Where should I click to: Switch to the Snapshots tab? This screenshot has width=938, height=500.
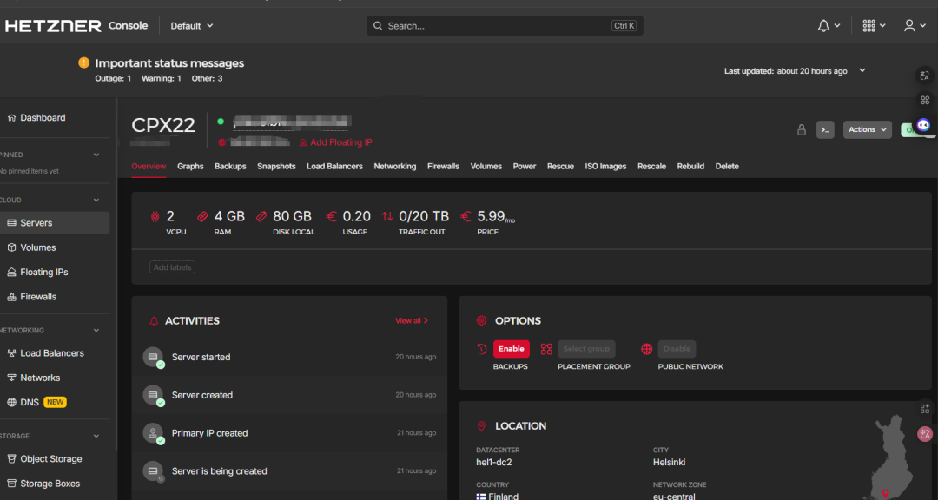(x=276, y=167)
